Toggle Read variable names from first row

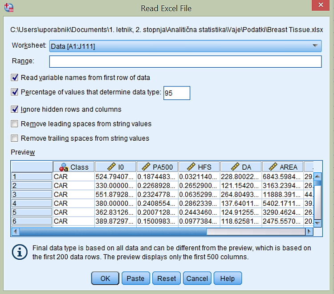point(15,78)
